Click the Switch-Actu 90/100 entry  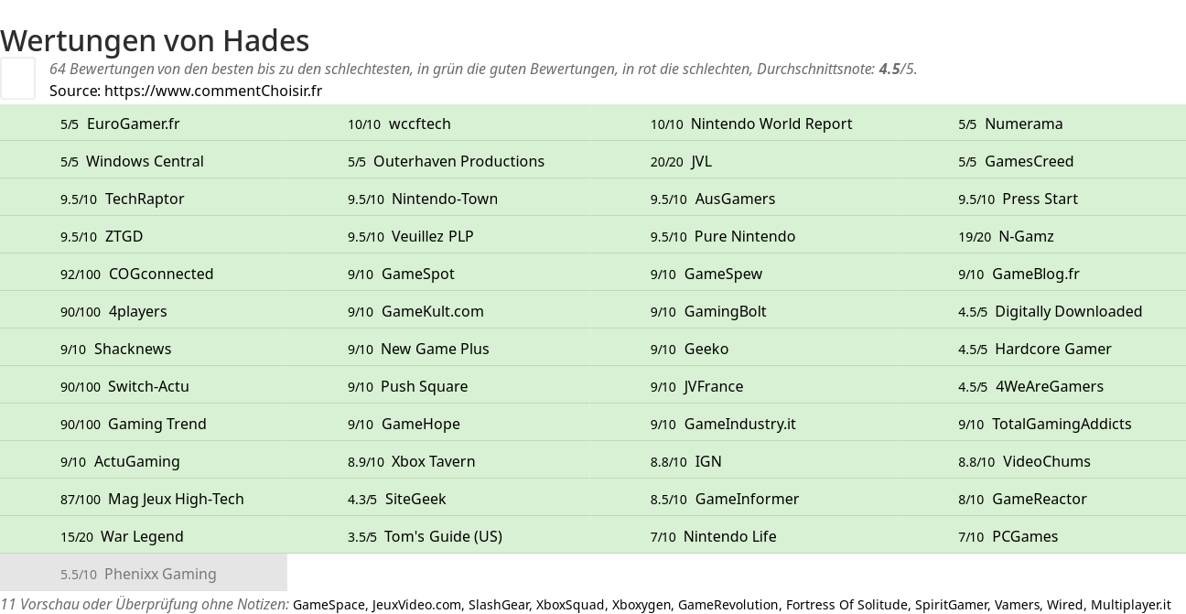pyautogui.click(x=124, y=386)
